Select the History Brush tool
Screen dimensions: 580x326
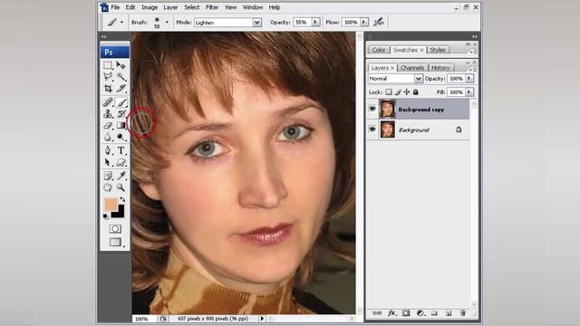(121, 113)
